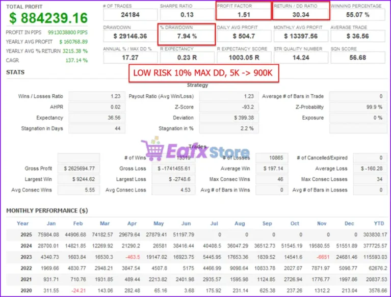The height and width of the screenshot is (297, 391).
Task: Select Stagnation in Days field 44
Action: (x=97, y=128)
